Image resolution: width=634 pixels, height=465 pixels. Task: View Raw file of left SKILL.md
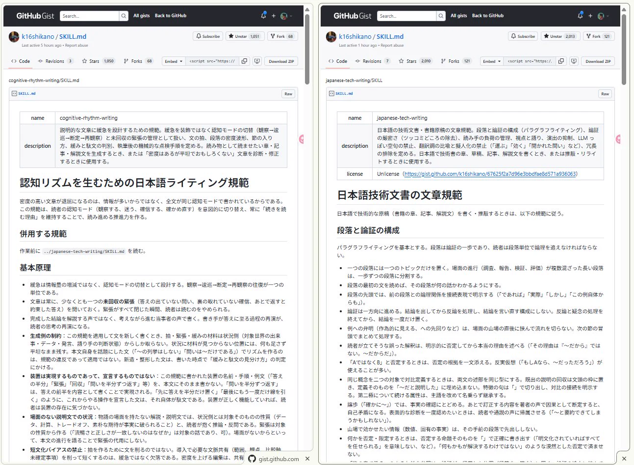288,94
